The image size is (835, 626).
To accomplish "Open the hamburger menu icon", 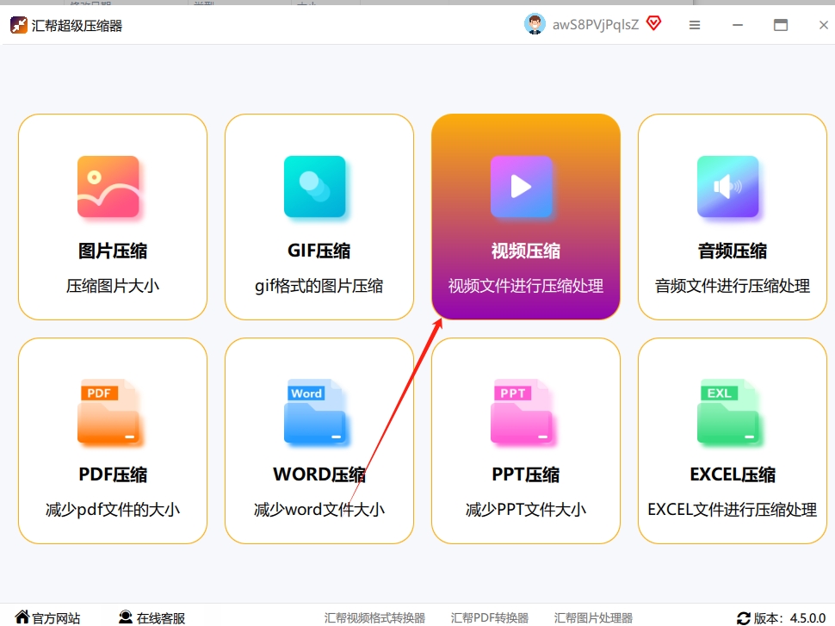I will point(695,25).
